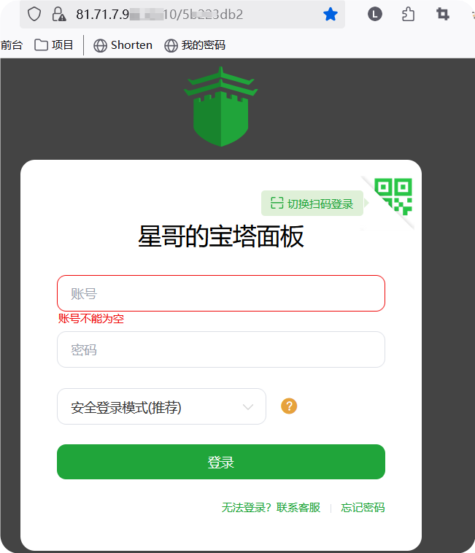Click the crop screenshot tool icon
Viewport: 475px width, 553px height.
tap(443, 15)
